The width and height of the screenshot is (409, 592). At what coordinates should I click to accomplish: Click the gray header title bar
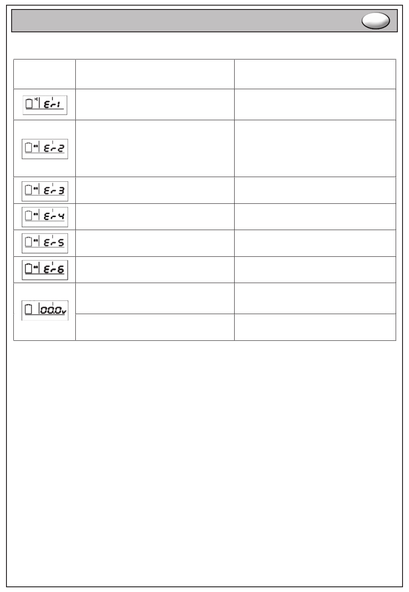click(x=204, y=21)
